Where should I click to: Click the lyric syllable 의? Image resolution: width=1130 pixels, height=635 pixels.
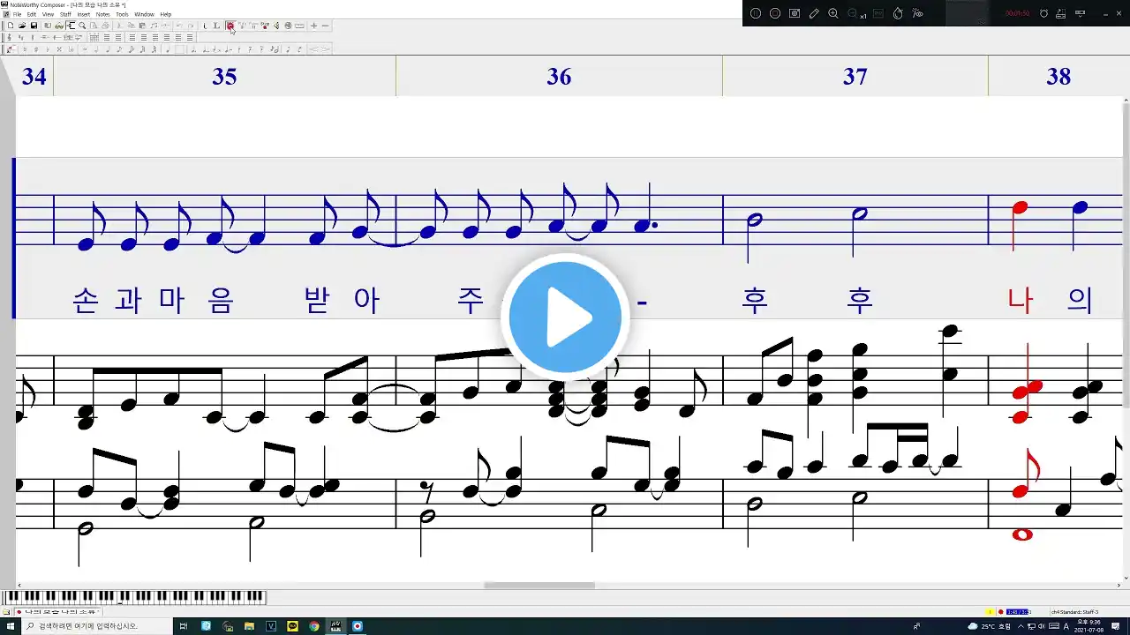click(1079, 301)
